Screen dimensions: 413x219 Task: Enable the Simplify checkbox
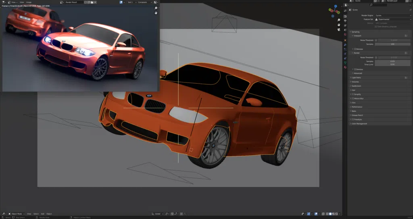(353, 94)
